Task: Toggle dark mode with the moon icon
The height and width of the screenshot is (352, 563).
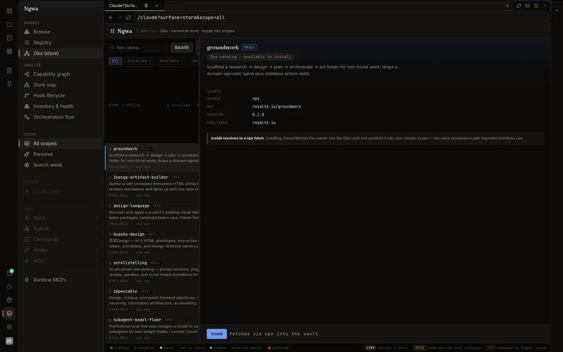Action: (9, 287)
